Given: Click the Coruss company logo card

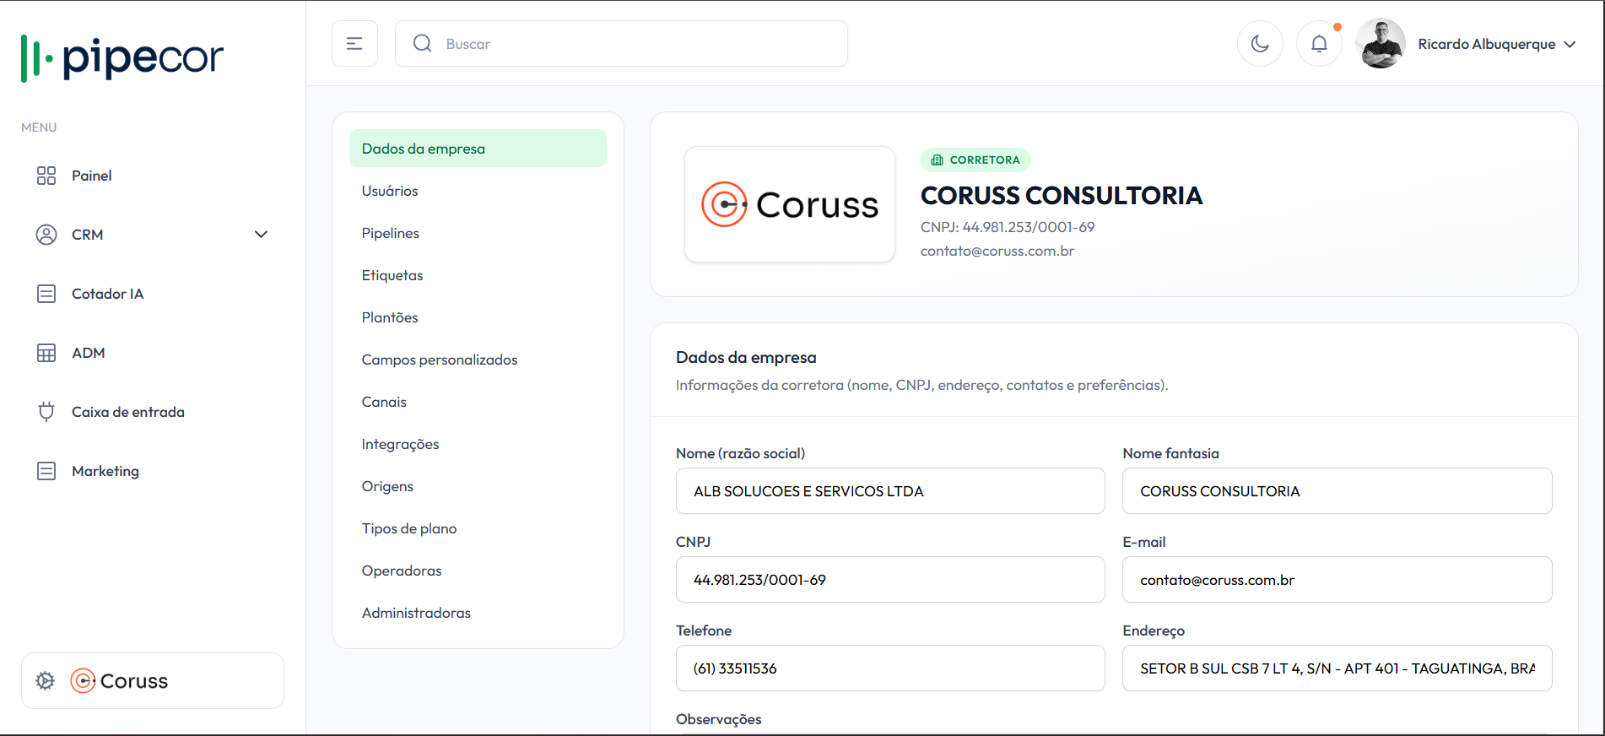Looking at the screenshot, I should click(x=790, y=204).
